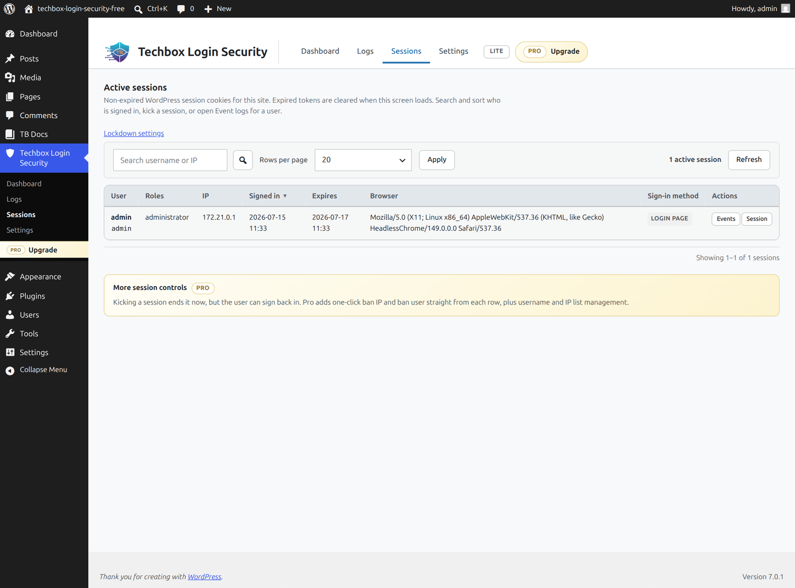Screen dimensions: 795x588
Task: Select the Sessions tab
Action: click(406, 51)
